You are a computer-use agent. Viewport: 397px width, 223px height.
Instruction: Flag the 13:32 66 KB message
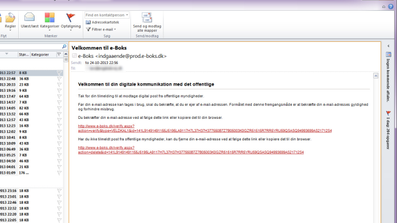pyautogui.click(x=59, y=114)
